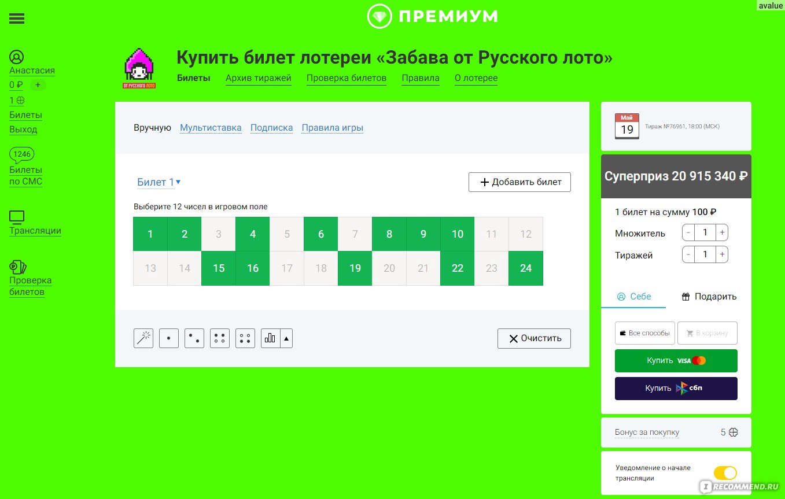Image resolution: width=785 pixels, height=499 pixels.
Task: Click the Билеты navigation item under the title
Action: [x=193, y=78]
